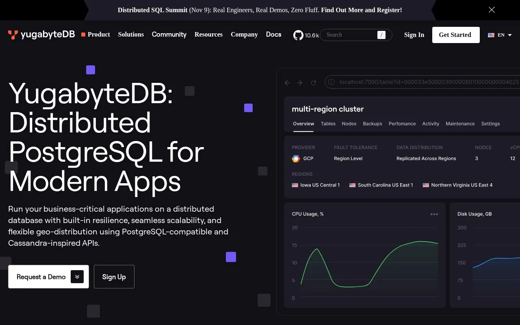The width and height of the screenshot is (520, 325).
Task: Click the Request a Demo button
Action: tap(48, 277)
